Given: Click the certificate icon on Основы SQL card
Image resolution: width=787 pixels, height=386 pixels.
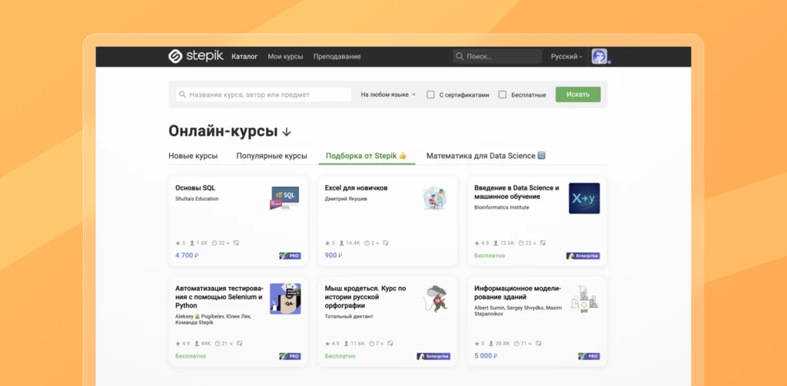Looking at the screenshot, I should coord(236,243).
